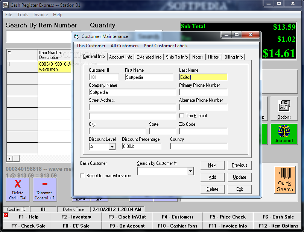Click F9 - On Account button
This screenshot has width=304, height=232.
[127, 226]
